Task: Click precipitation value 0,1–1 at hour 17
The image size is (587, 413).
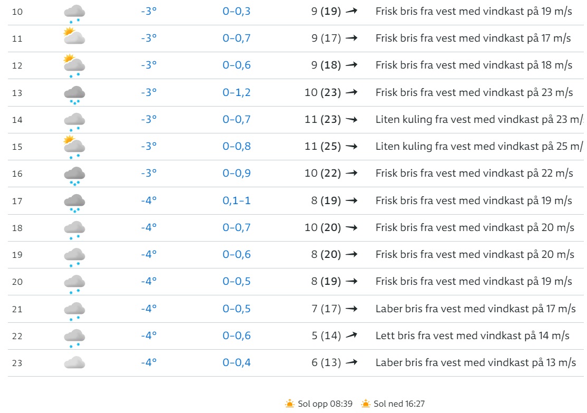Action: pyautogui.click(x=236, y=200)
